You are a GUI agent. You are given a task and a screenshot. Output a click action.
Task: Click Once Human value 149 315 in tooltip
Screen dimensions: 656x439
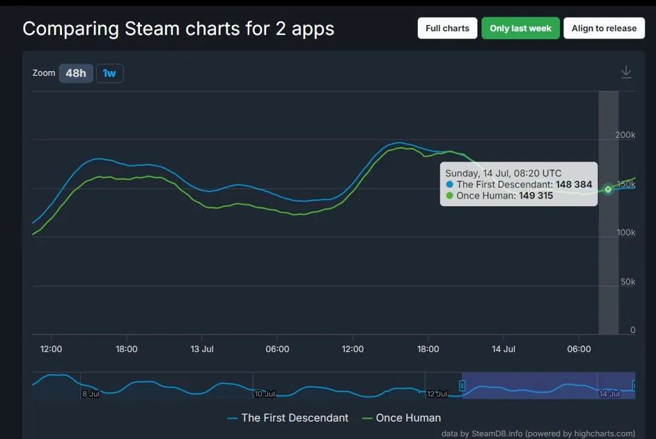(x=536, y=196)
